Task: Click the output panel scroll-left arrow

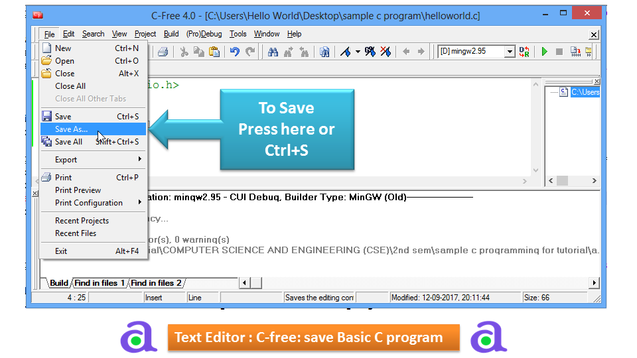Action: [245, 283]
